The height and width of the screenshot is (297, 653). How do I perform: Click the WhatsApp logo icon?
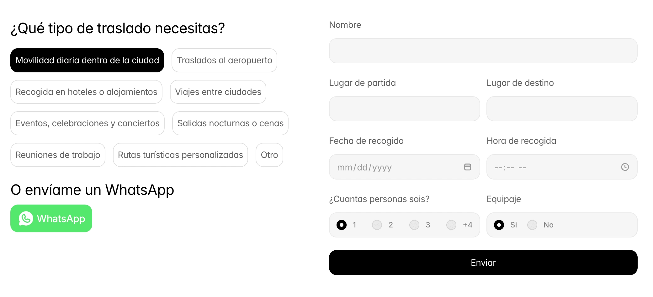pos(26,218)
